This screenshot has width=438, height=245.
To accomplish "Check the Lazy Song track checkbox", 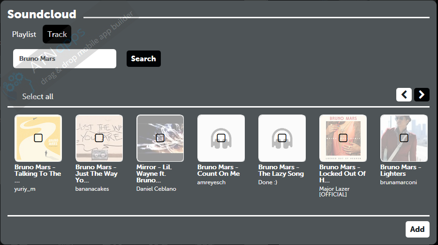I will tap(282, 138).
